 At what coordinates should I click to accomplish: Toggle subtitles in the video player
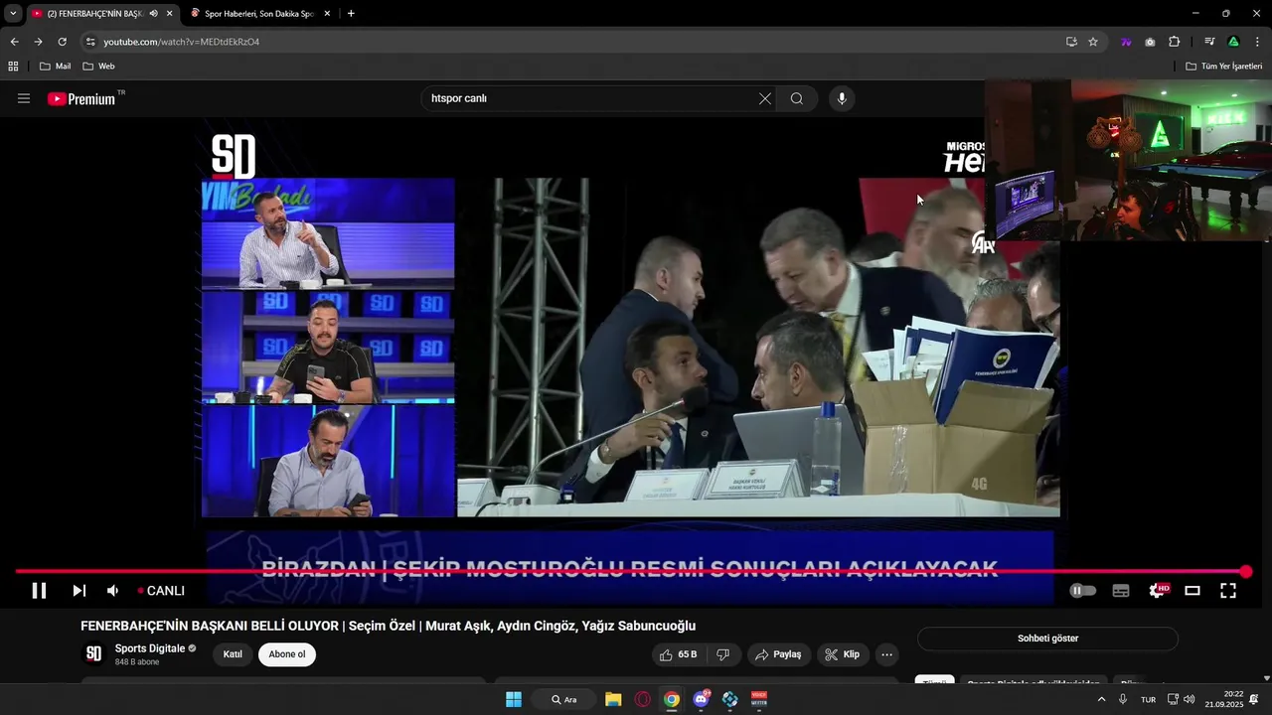coord(1121,591)
